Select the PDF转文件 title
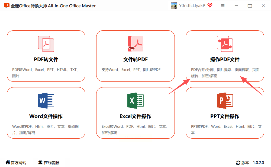 pyautogui.click(x=46, y=59)
